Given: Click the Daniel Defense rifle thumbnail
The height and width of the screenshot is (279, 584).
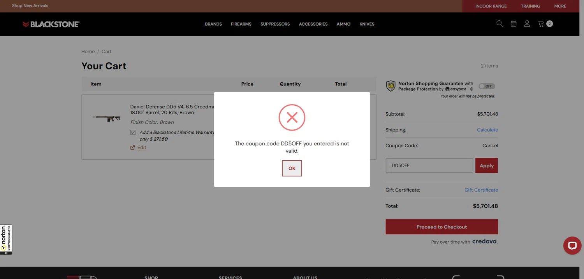Looking at the screenshot, I should coord(106,117).
